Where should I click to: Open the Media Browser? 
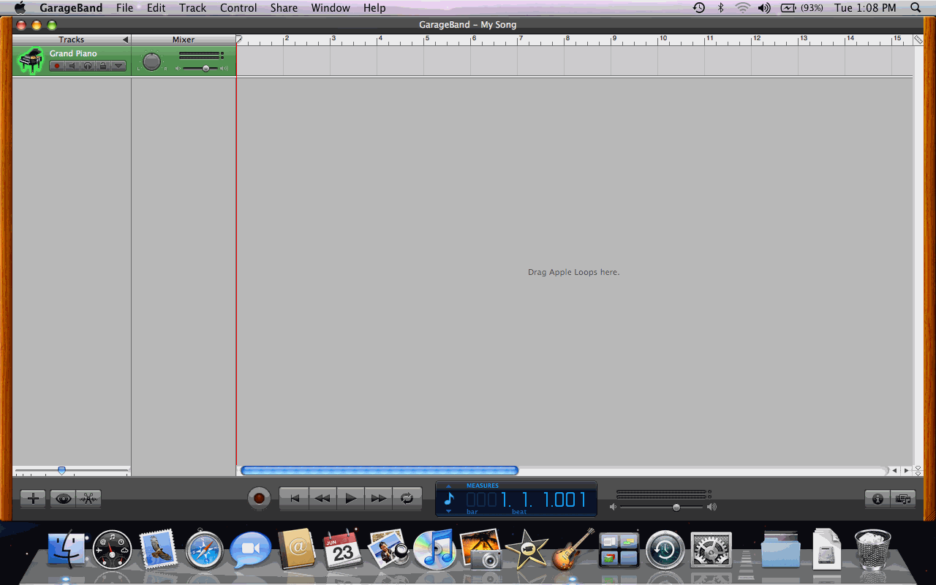904,499
